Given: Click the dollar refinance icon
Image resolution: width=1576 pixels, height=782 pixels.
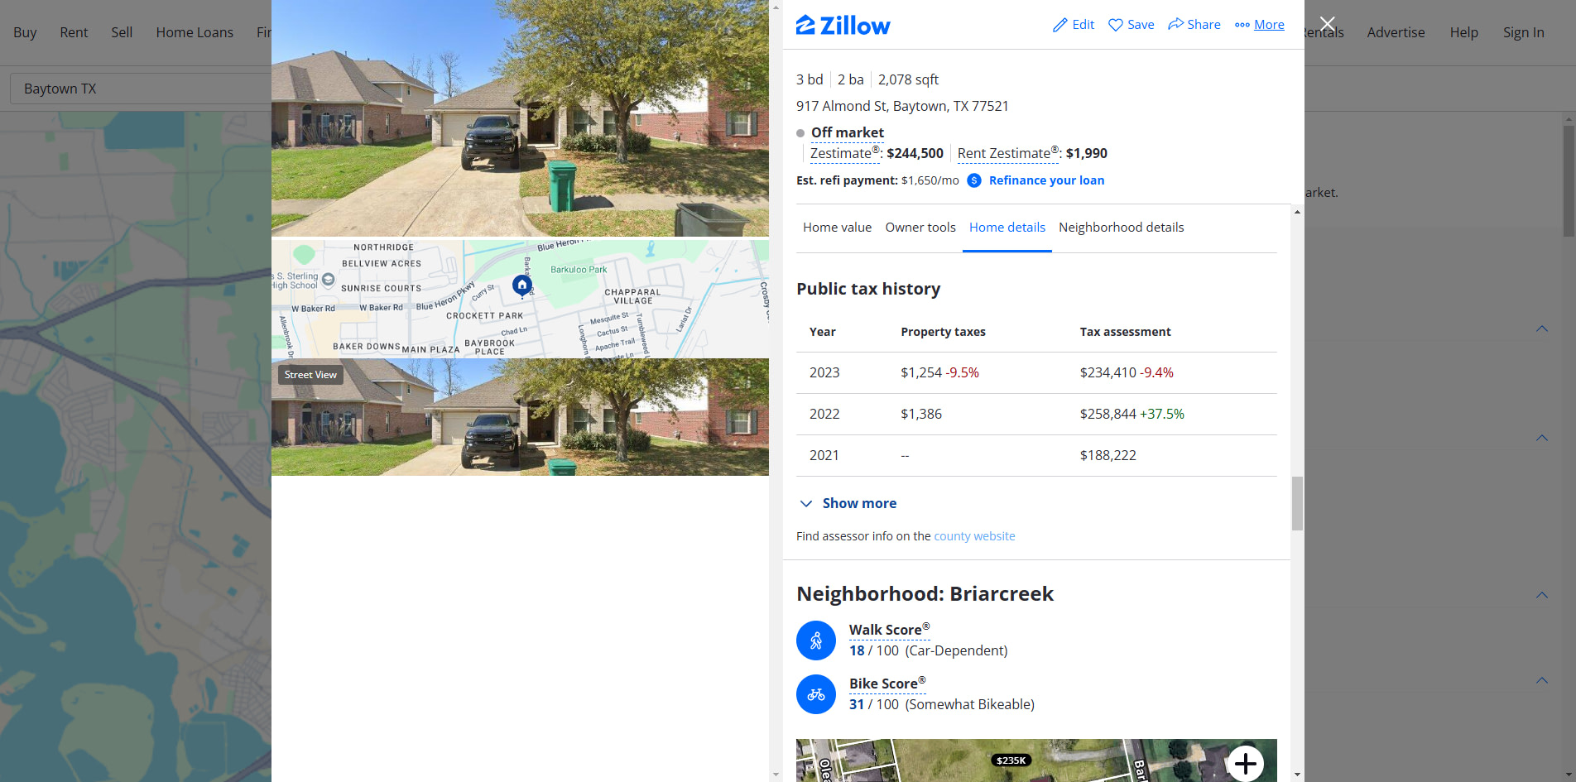Looking at the screenshot, I should (974, 180).
